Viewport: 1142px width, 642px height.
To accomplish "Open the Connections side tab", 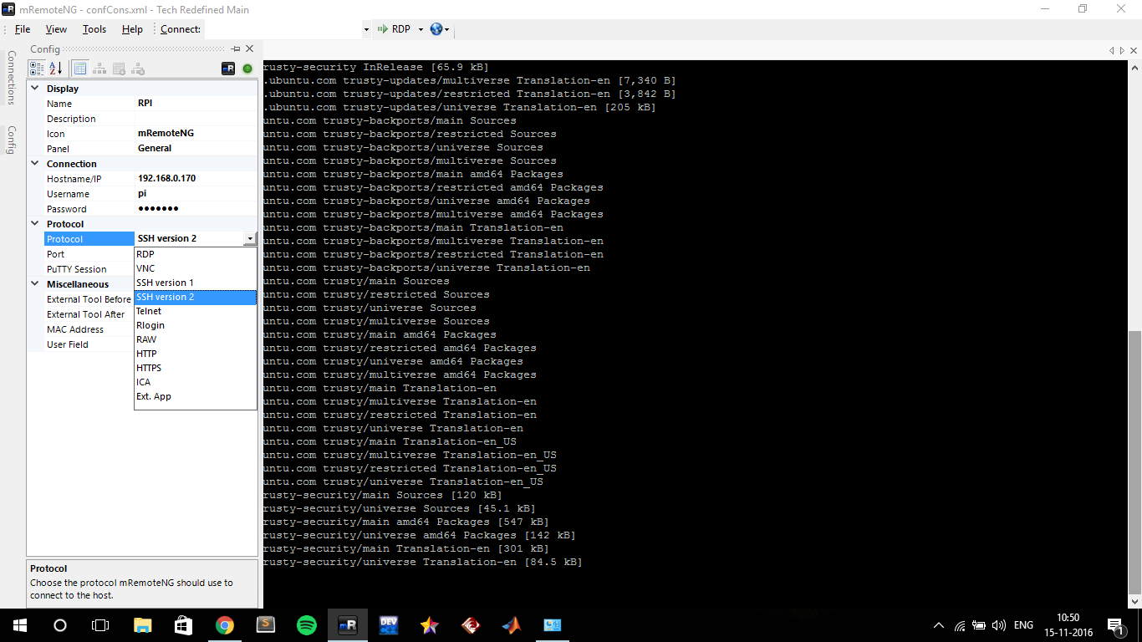I will [11, 78].
